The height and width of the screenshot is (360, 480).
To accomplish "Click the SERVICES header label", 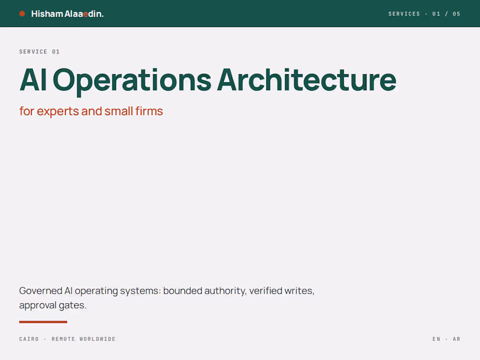I will point(404,14).
